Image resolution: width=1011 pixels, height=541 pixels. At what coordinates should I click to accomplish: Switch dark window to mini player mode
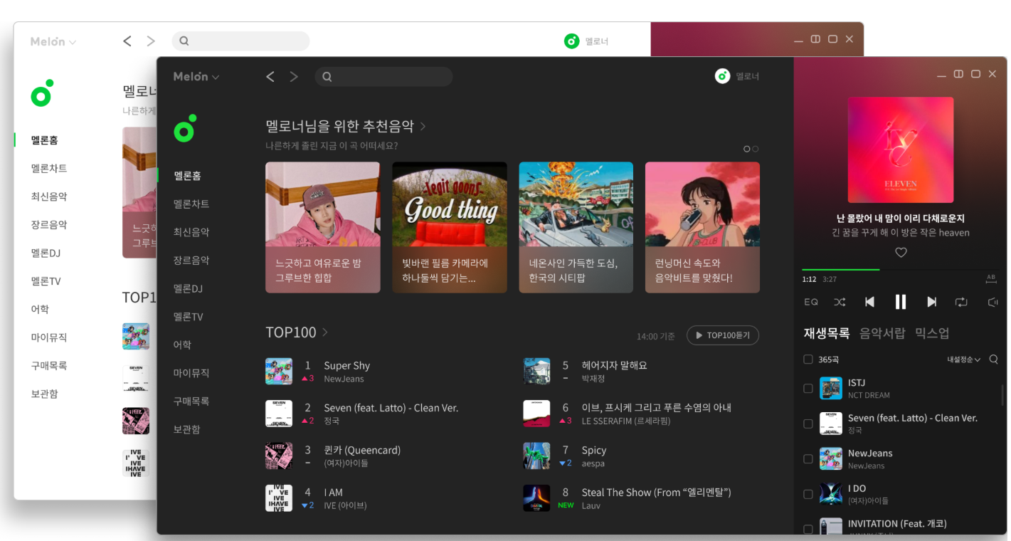coord(958,74)
